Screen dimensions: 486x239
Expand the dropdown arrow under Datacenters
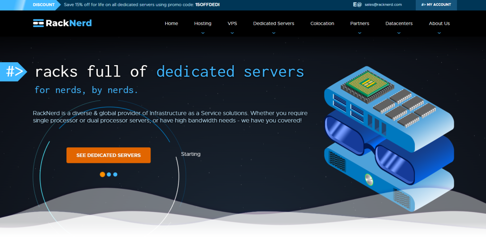(x=399, y=33)
